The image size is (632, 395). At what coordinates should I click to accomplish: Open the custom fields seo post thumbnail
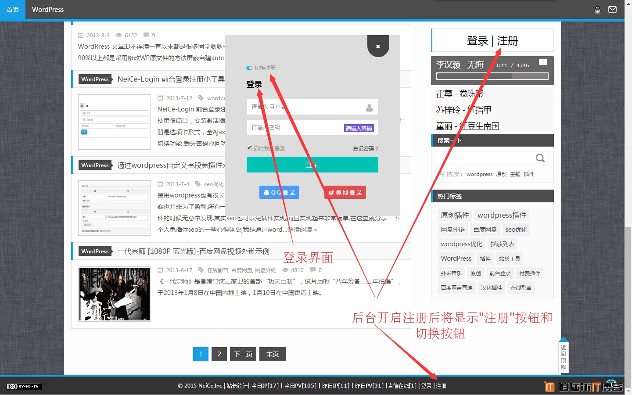coord(115,208)
